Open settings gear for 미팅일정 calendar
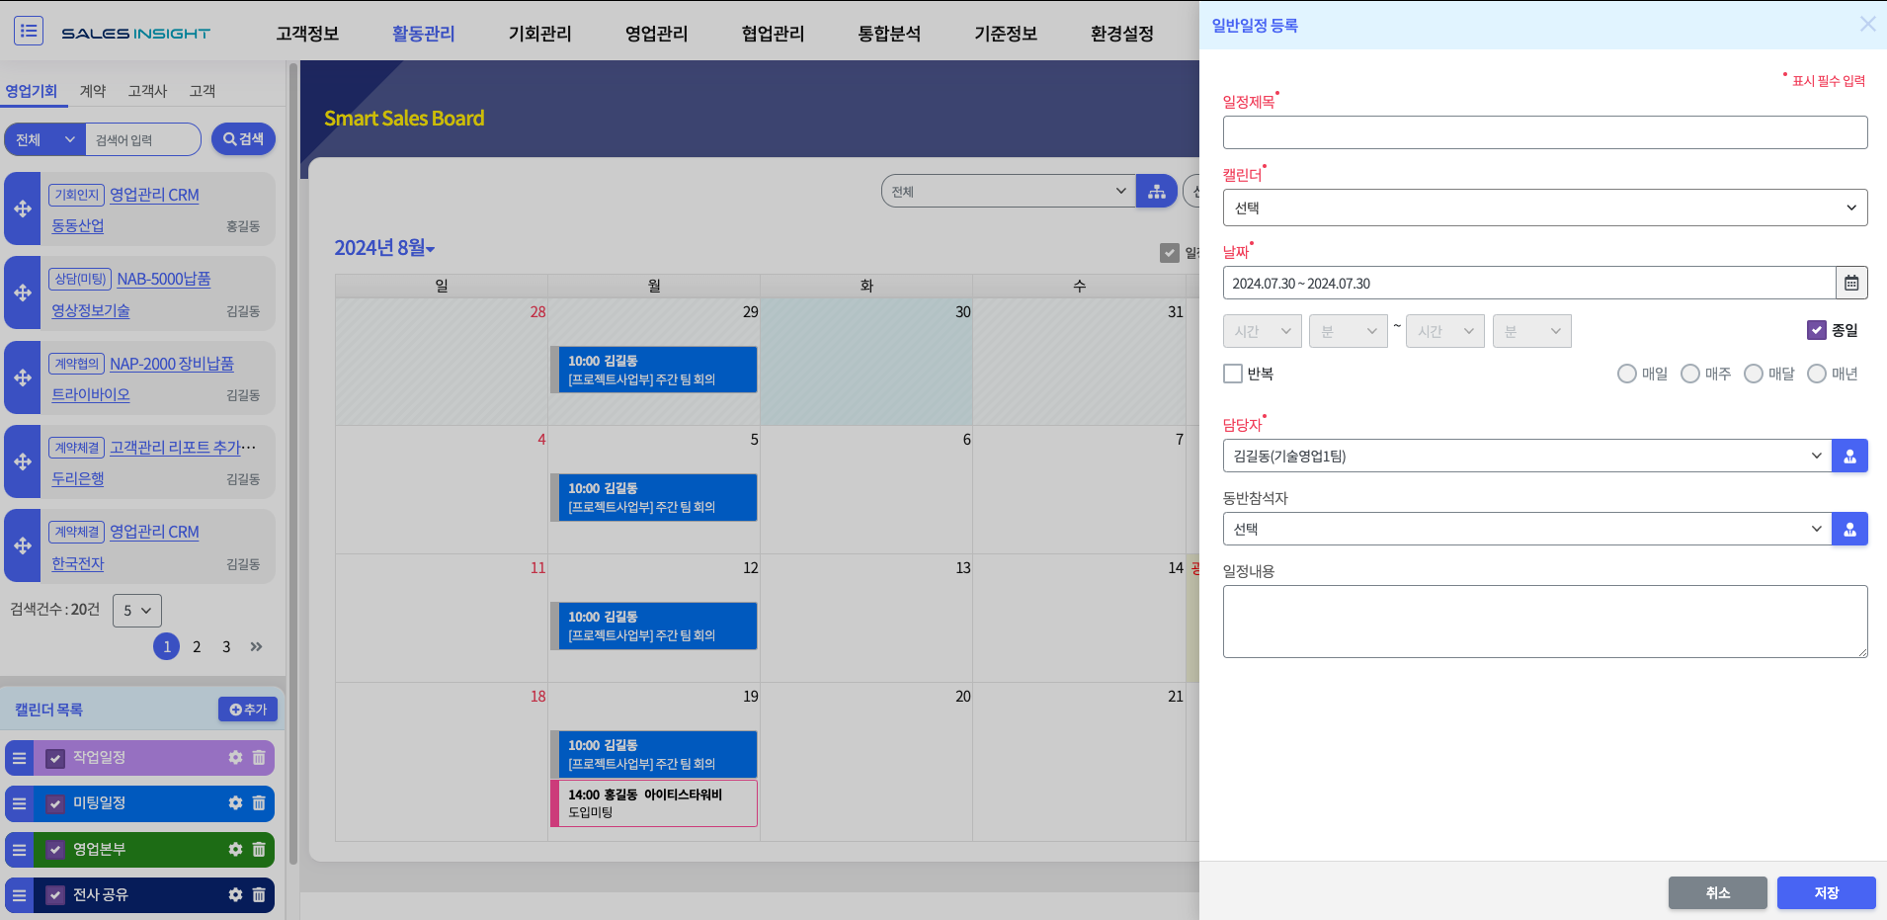Screen dimensions: 1887x920 pyautogui.click(x=235, y=803)
